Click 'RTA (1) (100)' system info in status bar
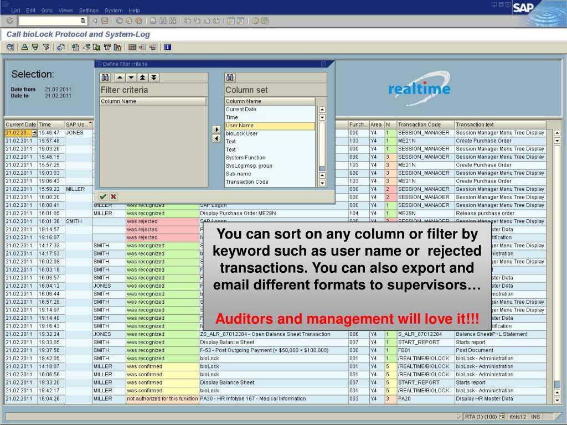Screen dimensions: 567x425 [481, 417]
